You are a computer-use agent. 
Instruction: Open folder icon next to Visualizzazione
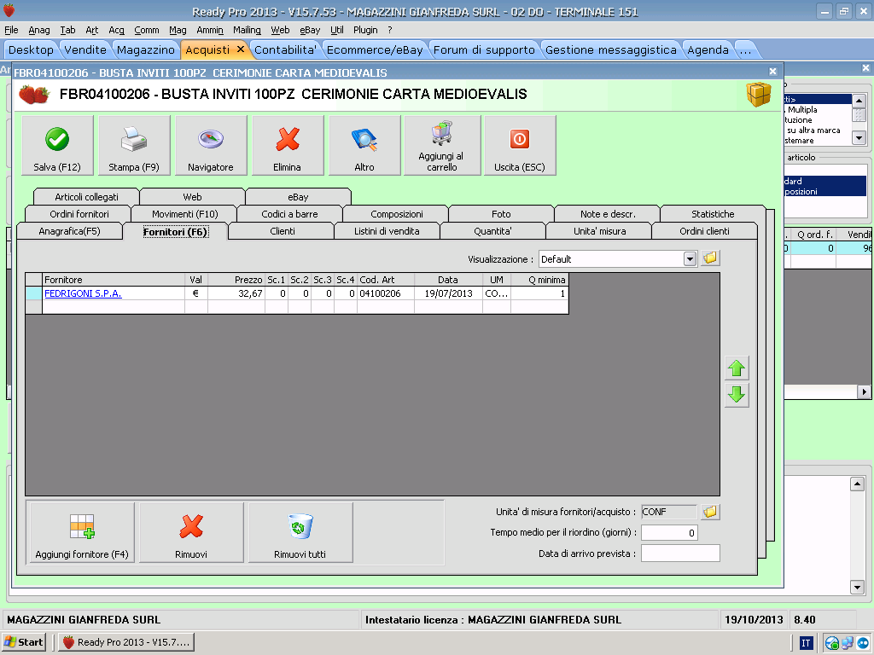click(x=710, y=258)
